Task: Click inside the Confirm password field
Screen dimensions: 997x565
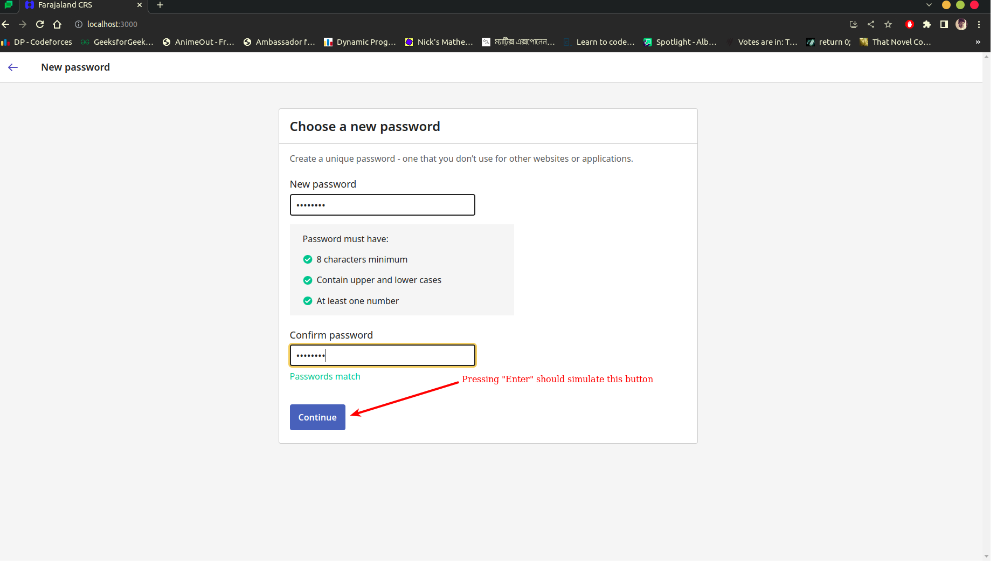Action: click(382, 355)
